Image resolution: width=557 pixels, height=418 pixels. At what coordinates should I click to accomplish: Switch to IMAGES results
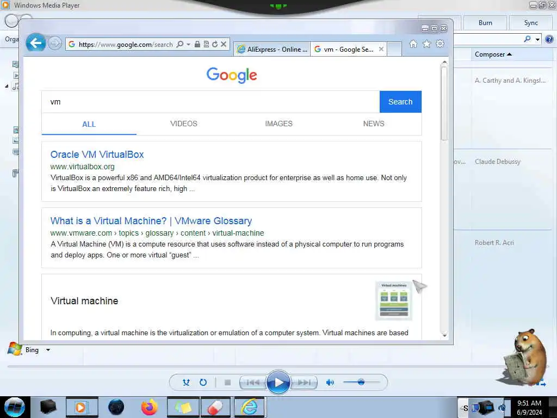(x=279, y=124)
